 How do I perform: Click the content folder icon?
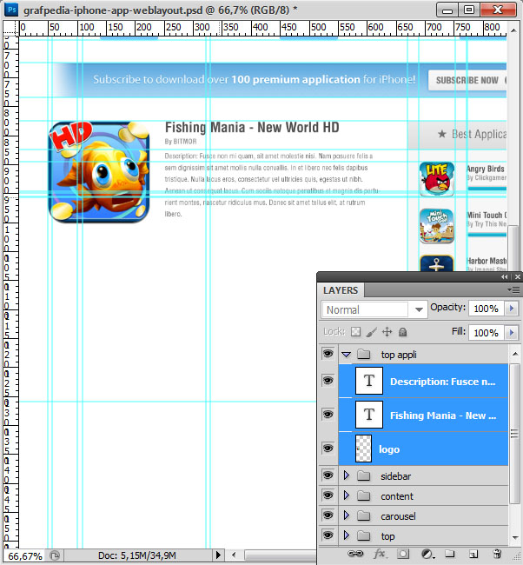click(364, 496)
